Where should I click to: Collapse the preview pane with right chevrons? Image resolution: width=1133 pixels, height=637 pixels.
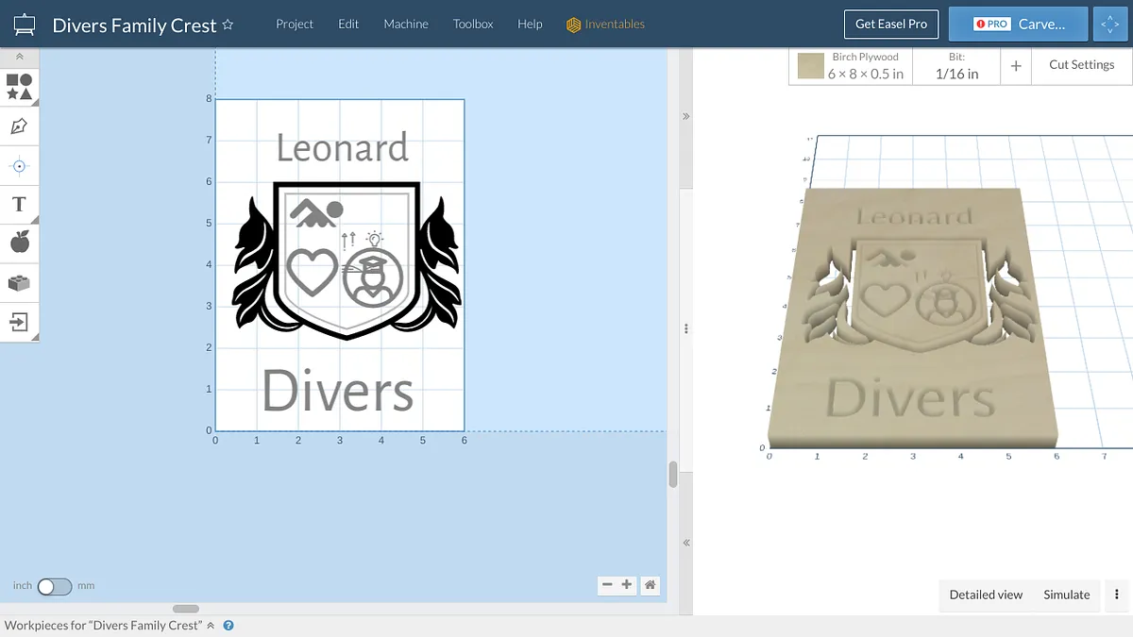686,116
